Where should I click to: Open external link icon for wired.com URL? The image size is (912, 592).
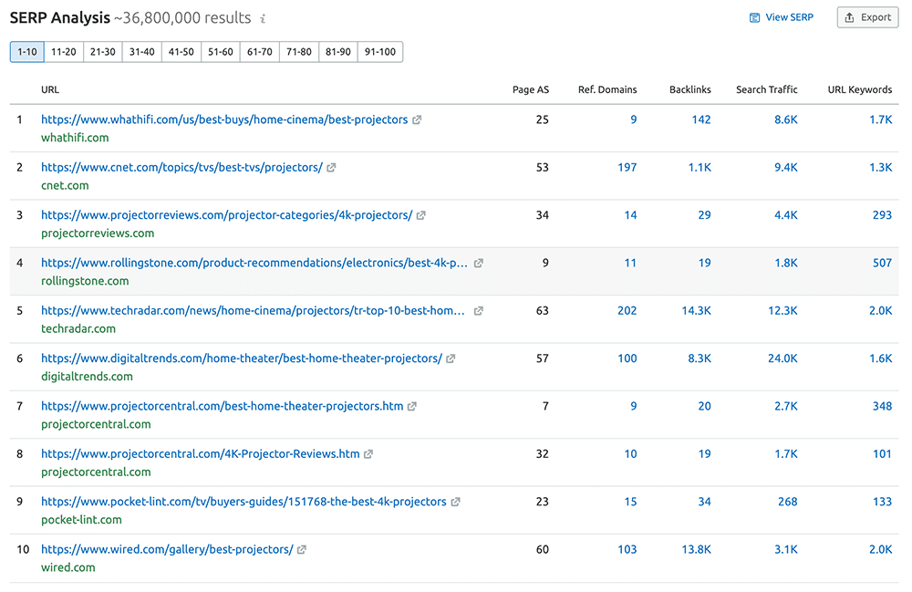302,549
